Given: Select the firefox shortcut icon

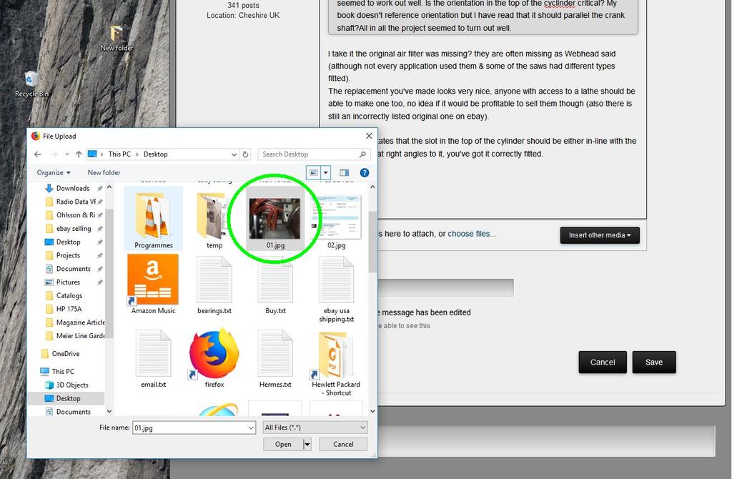Looking at the screenshot, I should [214, 355].
